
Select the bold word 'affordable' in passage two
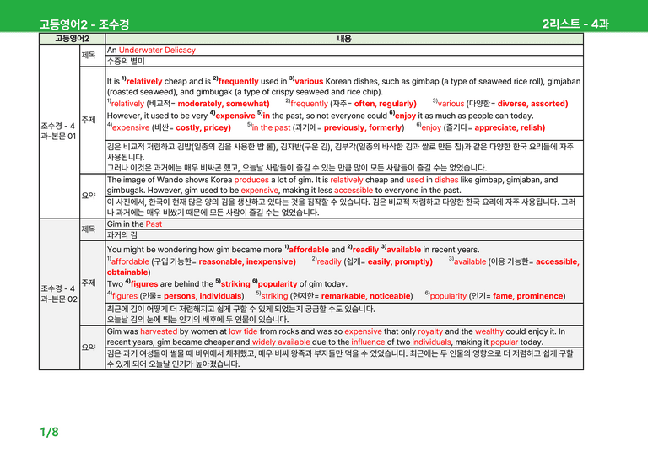(x=309, y=250)
